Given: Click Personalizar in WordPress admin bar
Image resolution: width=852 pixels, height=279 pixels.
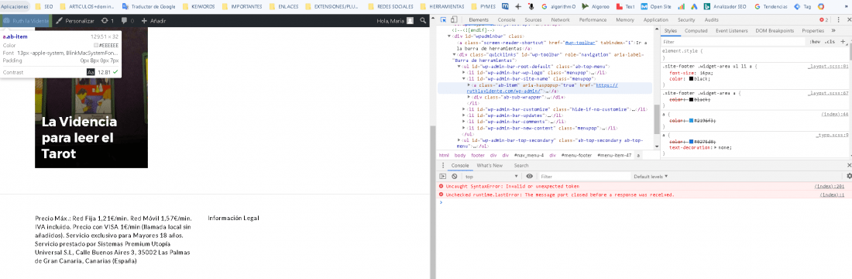Looking at the screenshot, I should pos(75,21).
